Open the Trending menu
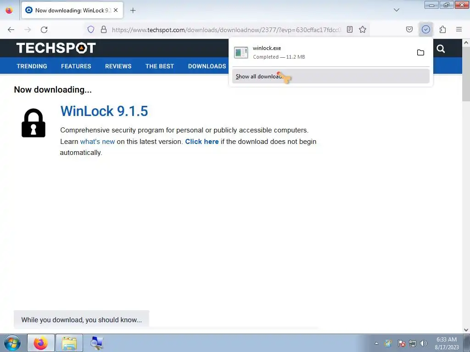This screenshot has height=352, width=470. pyautogui.click(x=32, y=66)
